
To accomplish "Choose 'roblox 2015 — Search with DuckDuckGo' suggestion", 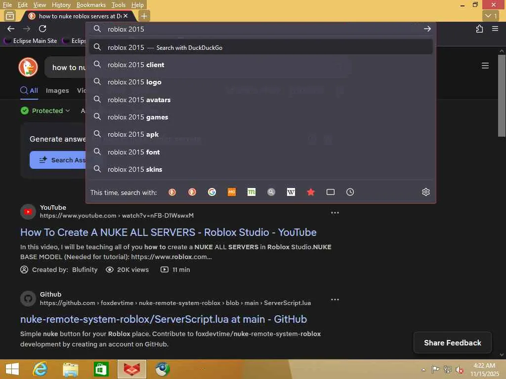I will (261, 47).
